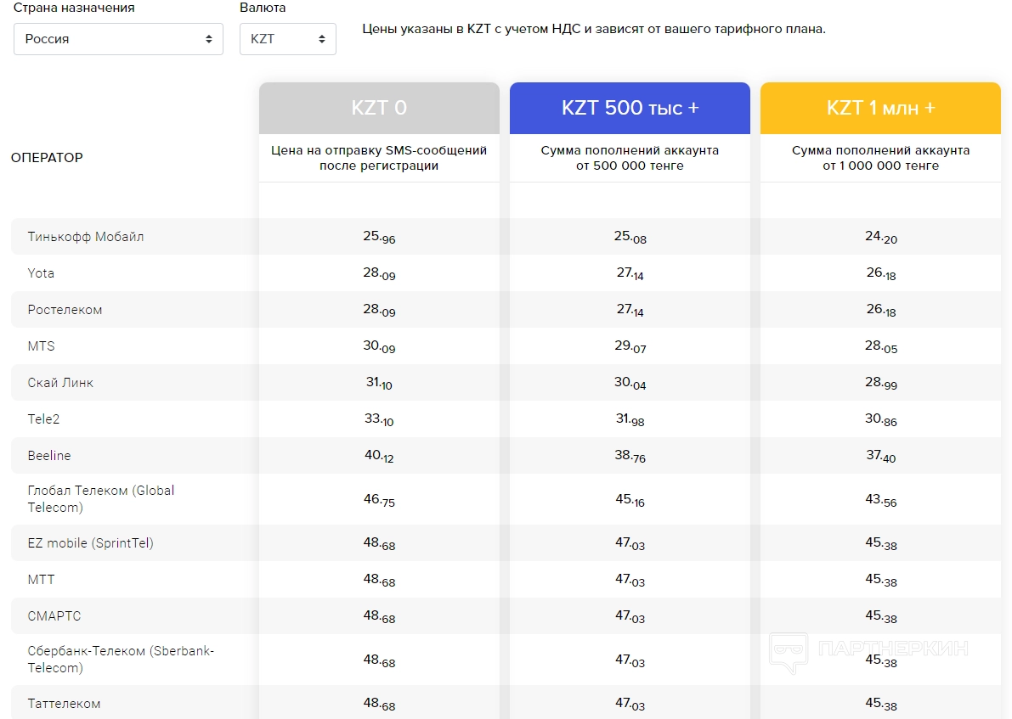Select the yellow KZT 1 млн + plan header

[880, 108]
